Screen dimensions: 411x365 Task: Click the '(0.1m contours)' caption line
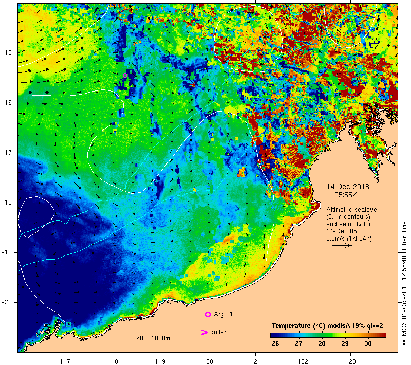tap(348, 217)
